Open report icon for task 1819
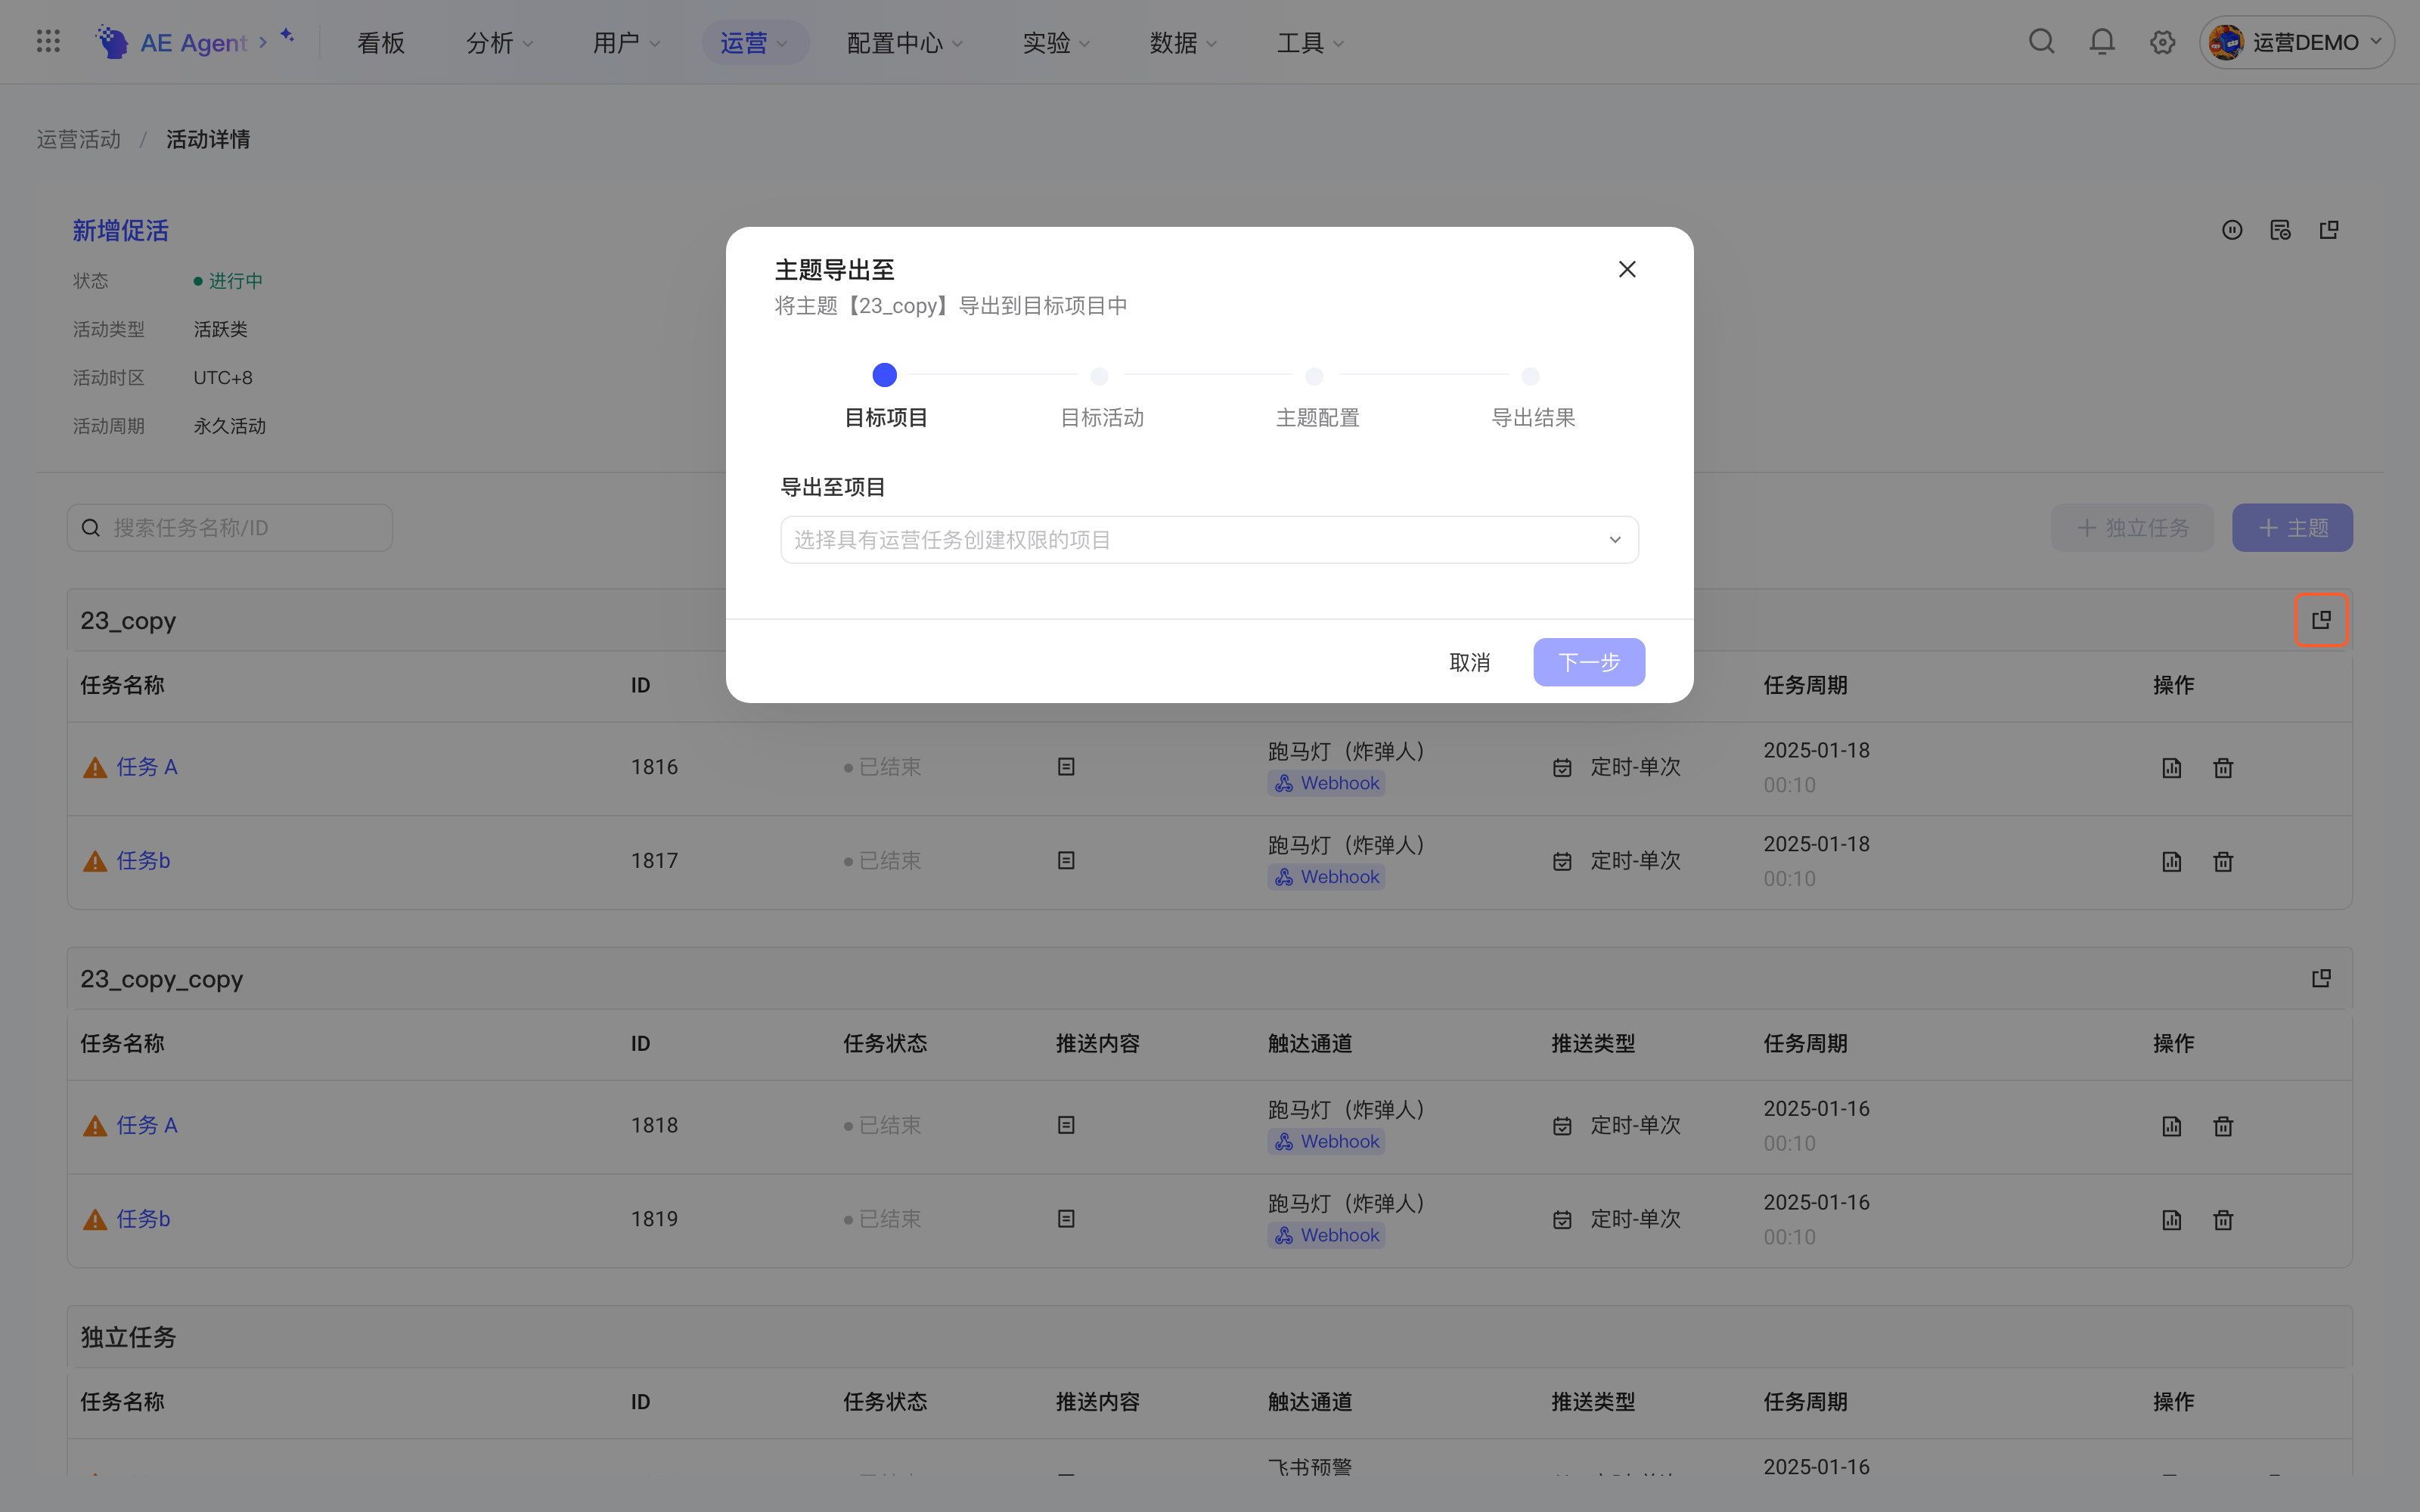The height and width of the screenshot is (1512, 2420). coord(2171,1220)
